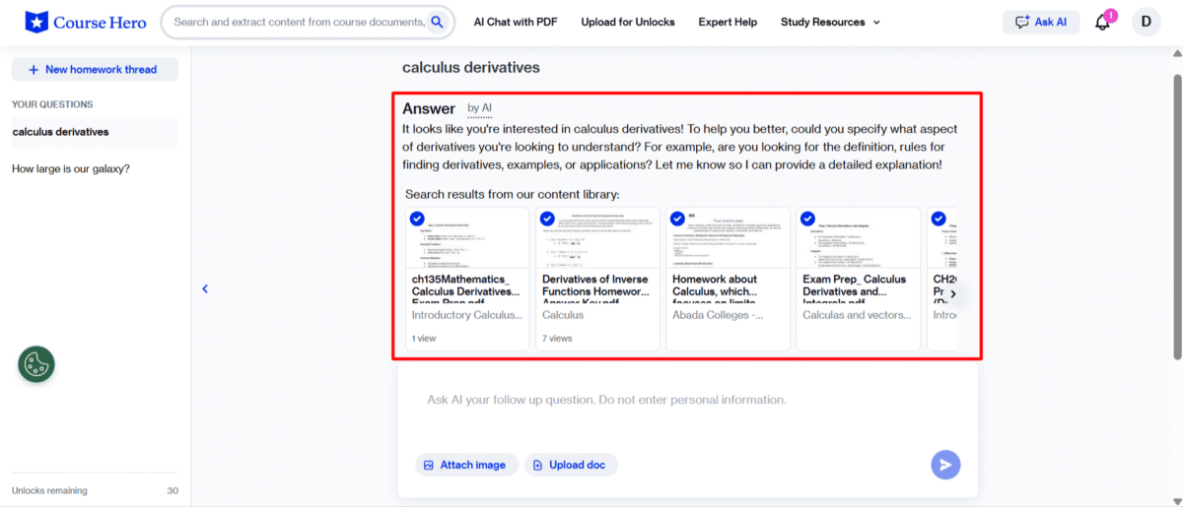Click the search magnifier icon
The width and height of the screenshot is (1183, 507).
pos(438,22)
